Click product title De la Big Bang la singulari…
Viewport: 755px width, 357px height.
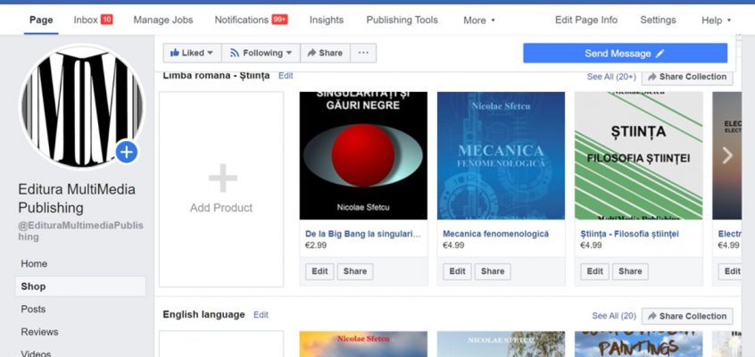click(x=363, y=234)
